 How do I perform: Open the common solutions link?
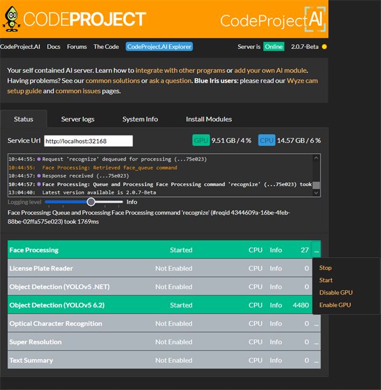pos(112,81)
